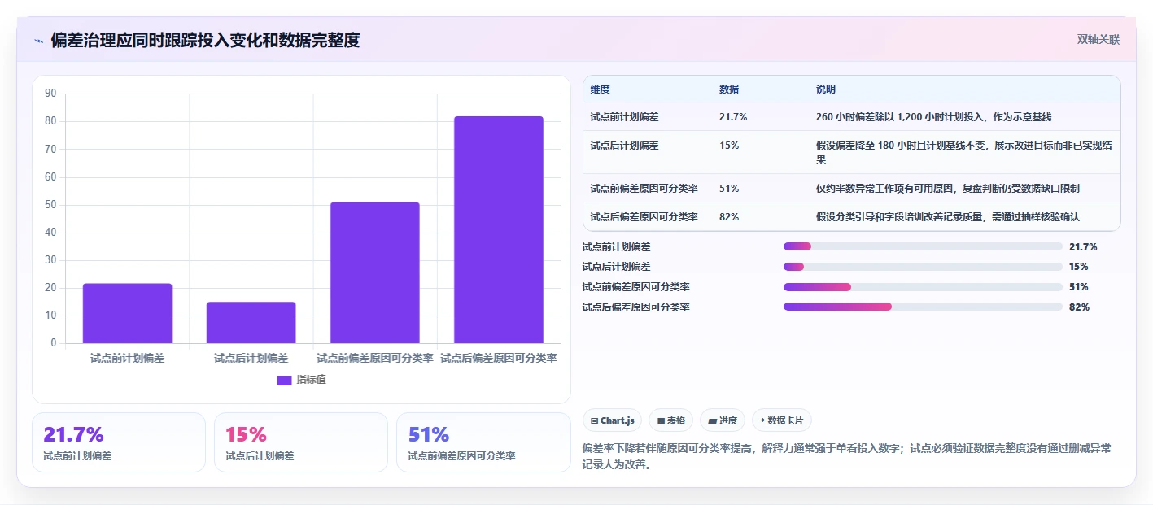This screenshot has height=505, width=1153.
Task: Click the 试点后计划偏差 table row name
Action: coord(625,146)
